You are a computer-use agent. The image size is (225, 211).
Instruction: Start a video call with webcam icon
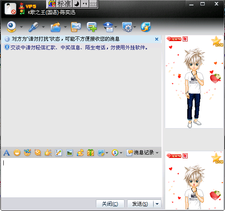click(x=11, y=27)
